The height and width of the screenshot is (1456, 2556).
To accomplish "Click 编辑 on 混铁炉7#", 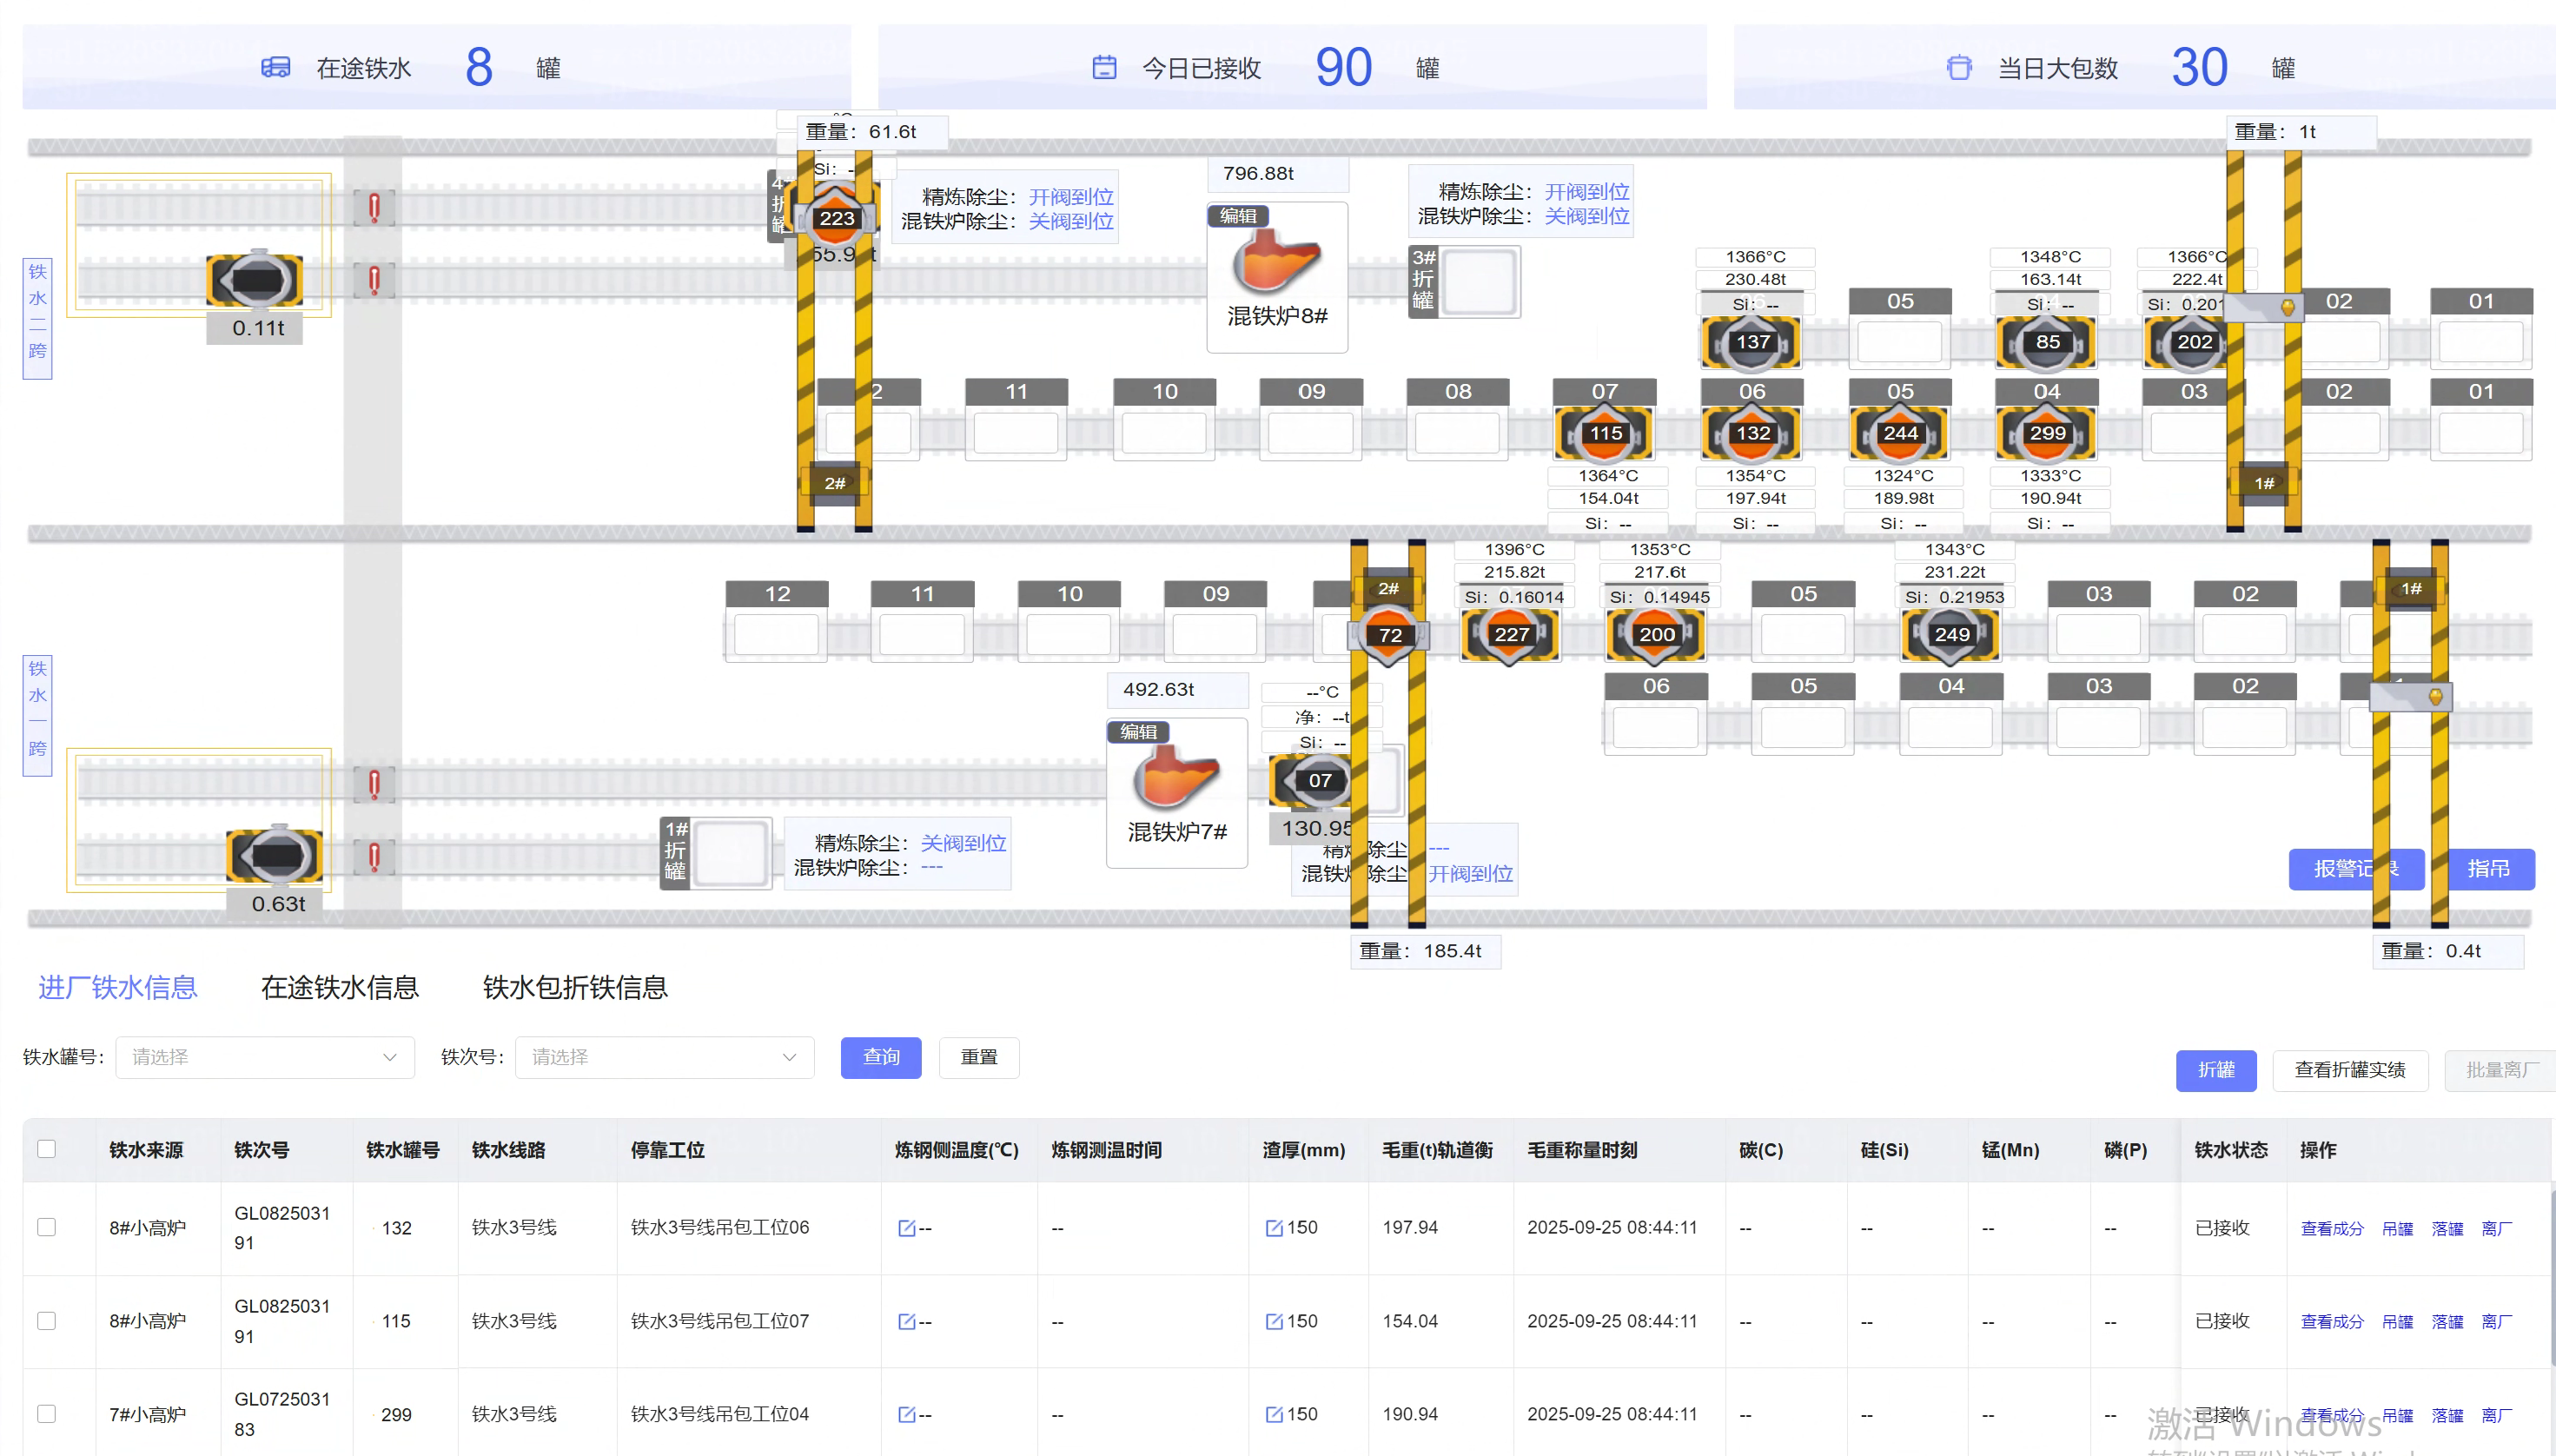I will point(1138,732).
